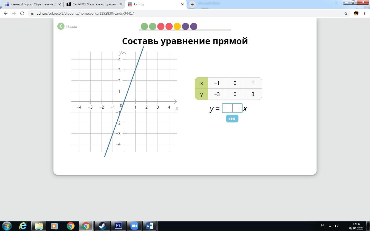The image size is (370, 231).
Task: Open Windows Explorer folder in taskbar
Action: (39, 226)
